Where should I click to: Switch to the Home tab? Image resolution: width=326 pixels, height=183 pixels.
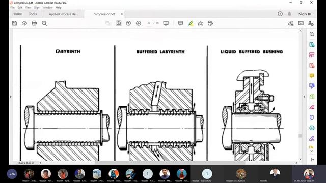click(17, 14)
